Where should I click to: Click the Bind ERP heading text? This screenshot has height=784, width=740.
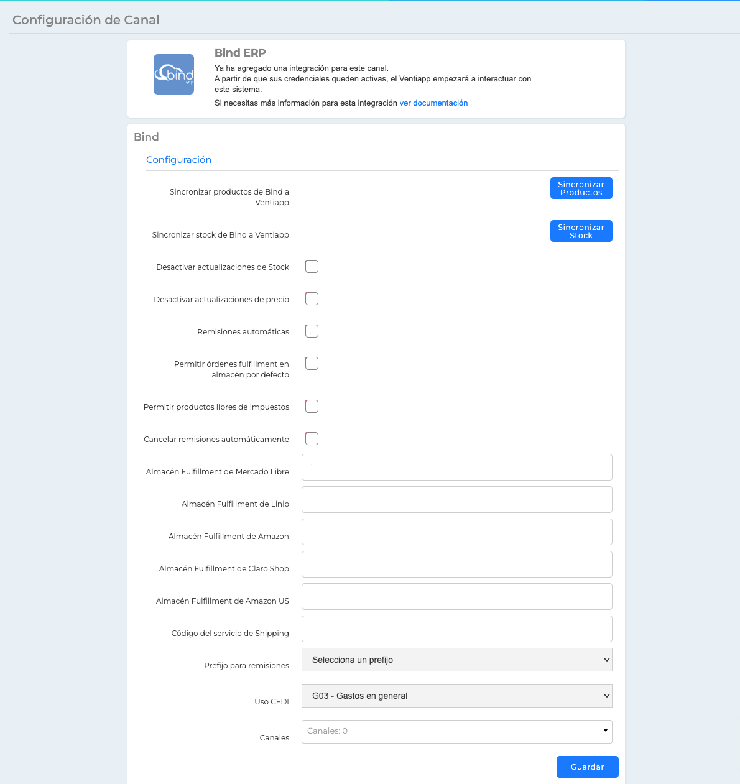240,53
